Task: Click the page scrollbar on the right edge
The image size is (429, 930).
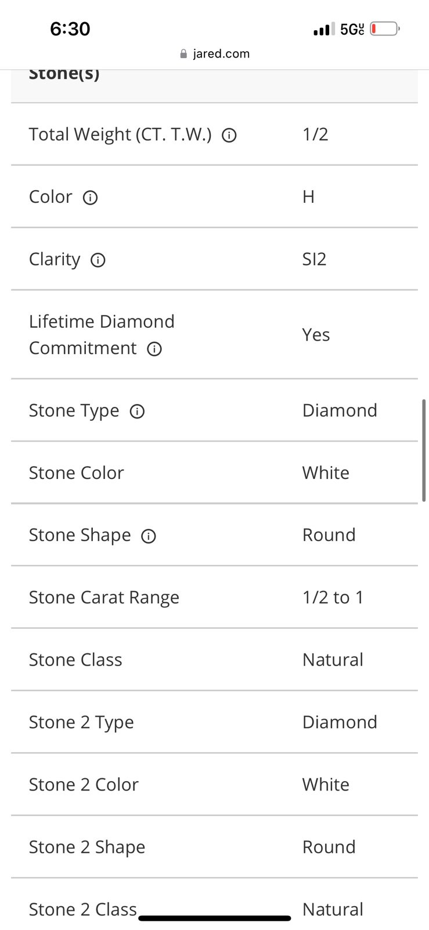Action: coord(424,450)
